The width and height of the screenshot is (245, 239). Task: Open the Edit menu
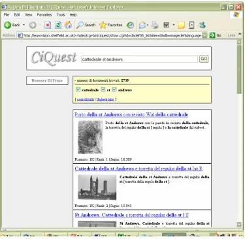tap(17, 15)
